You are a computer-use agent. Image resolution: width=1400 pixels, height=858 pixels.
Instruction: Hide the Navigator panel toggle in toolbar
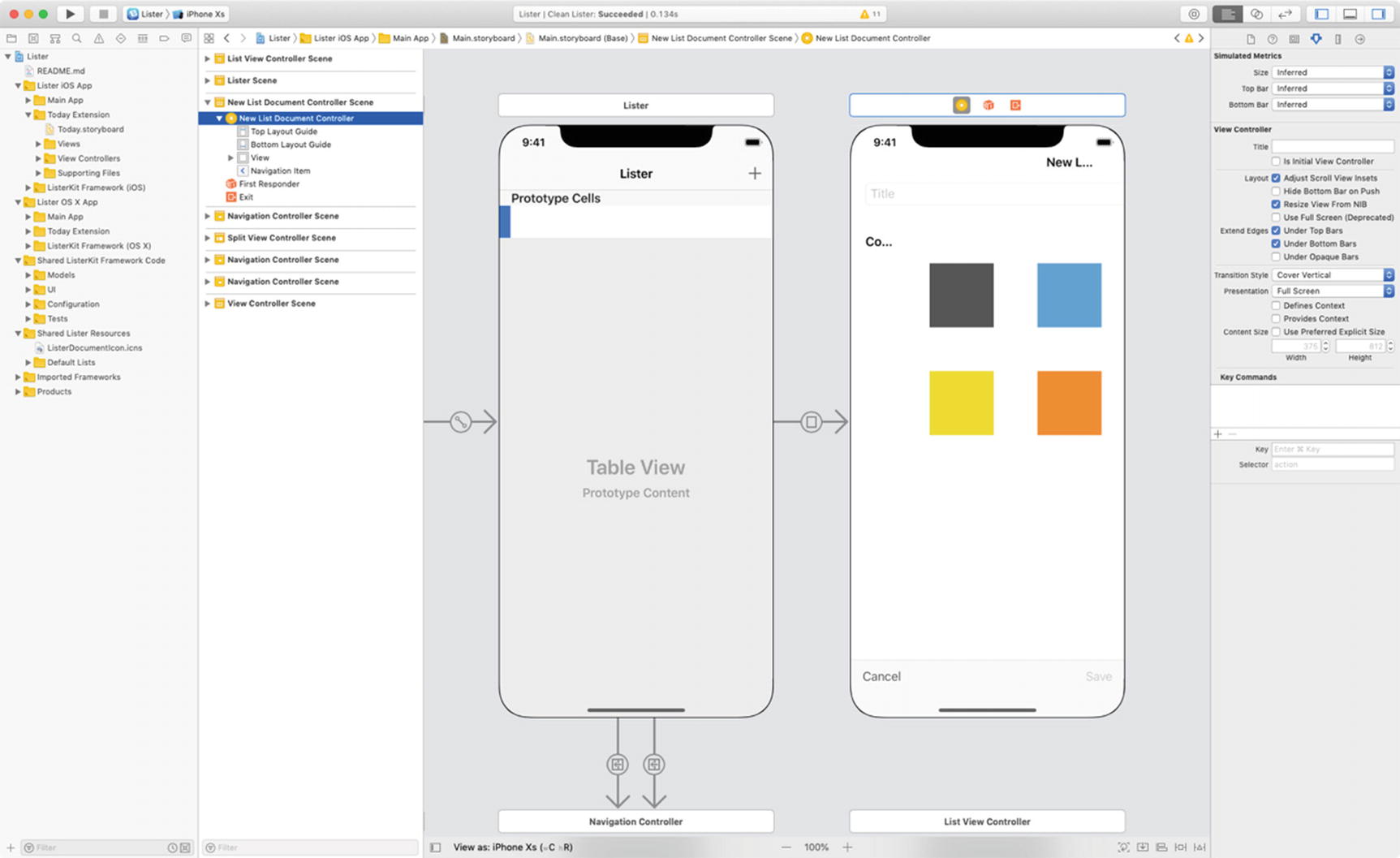point(1322,14)
